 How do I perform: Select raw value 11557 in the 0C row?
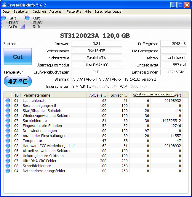176,136
